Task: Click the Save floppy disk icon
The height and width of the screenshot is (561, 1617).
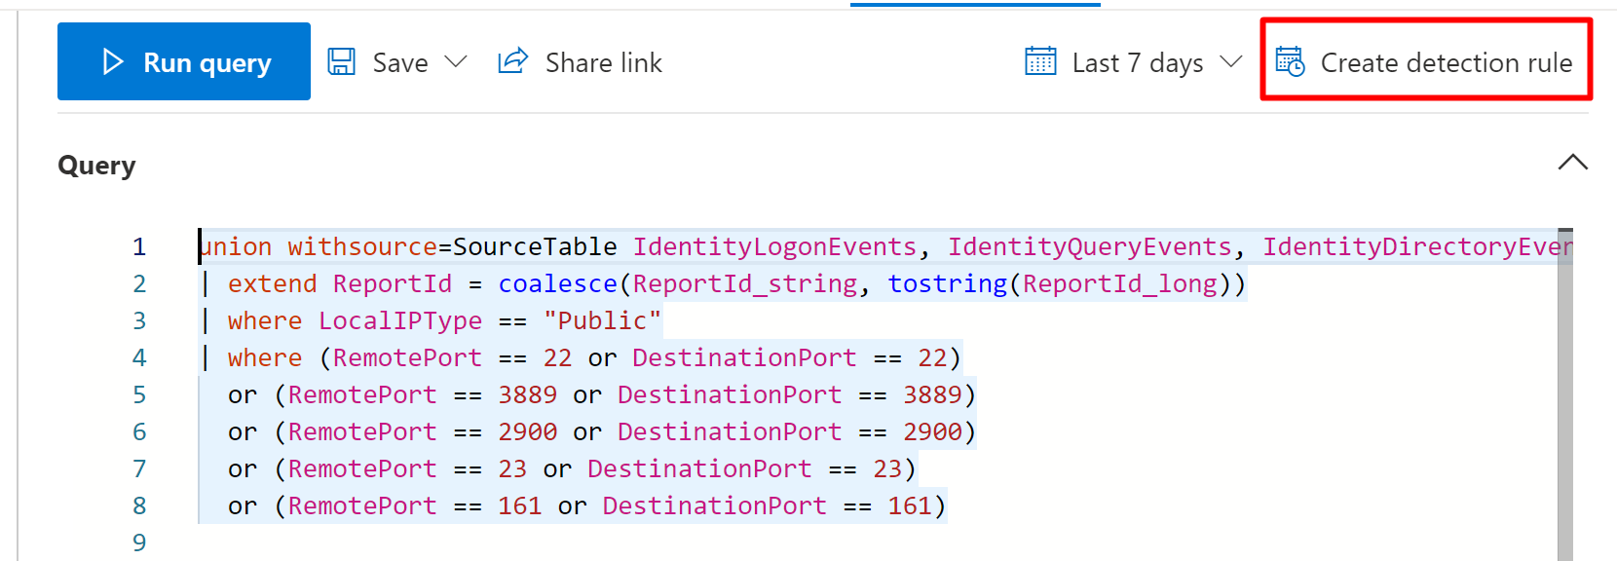Action: click(x=341, y=62)
